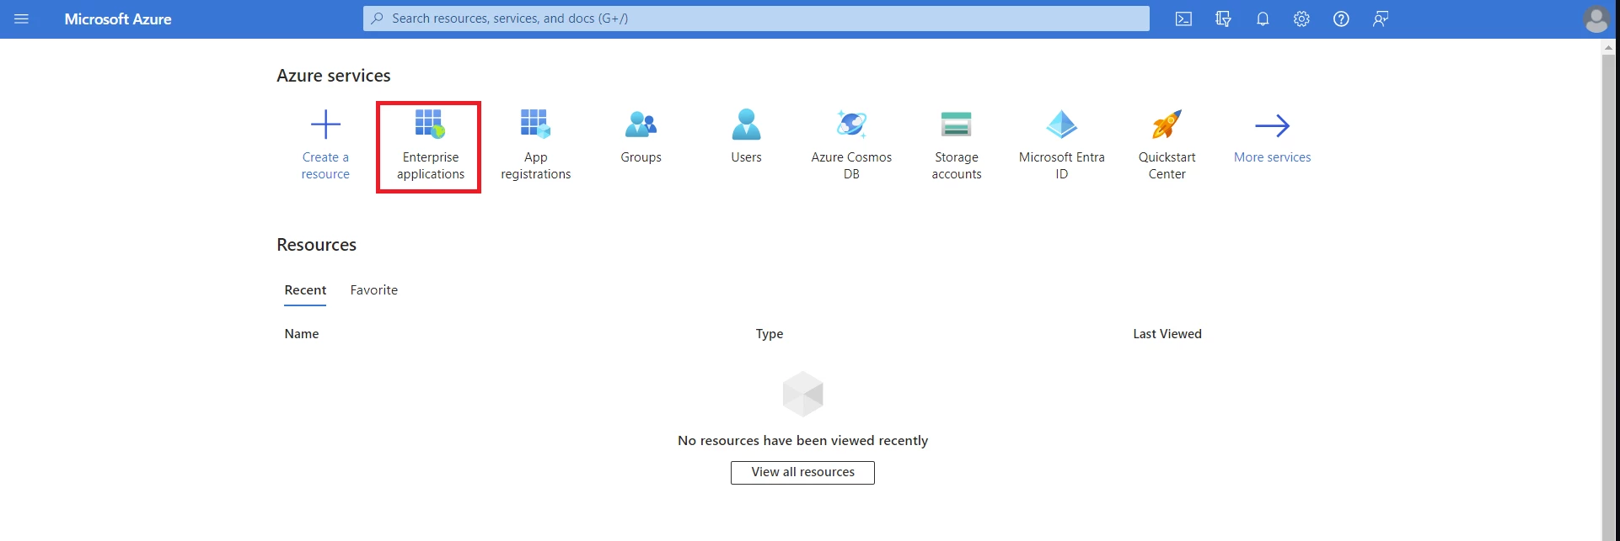The width and height of the screenshot is (1620, 541).
Task: Open Microsoft Entra ID icon
Action: click(x=1061, y=124)
